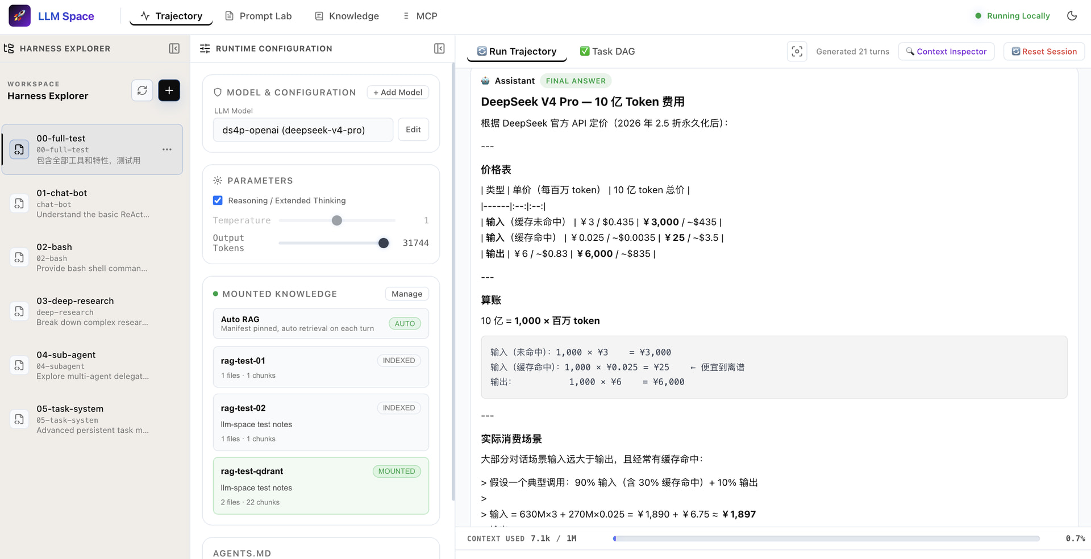Select the rag-test-qdrant knowledge card
This screenshot has height=559, width=1091.
click(321, 486)
